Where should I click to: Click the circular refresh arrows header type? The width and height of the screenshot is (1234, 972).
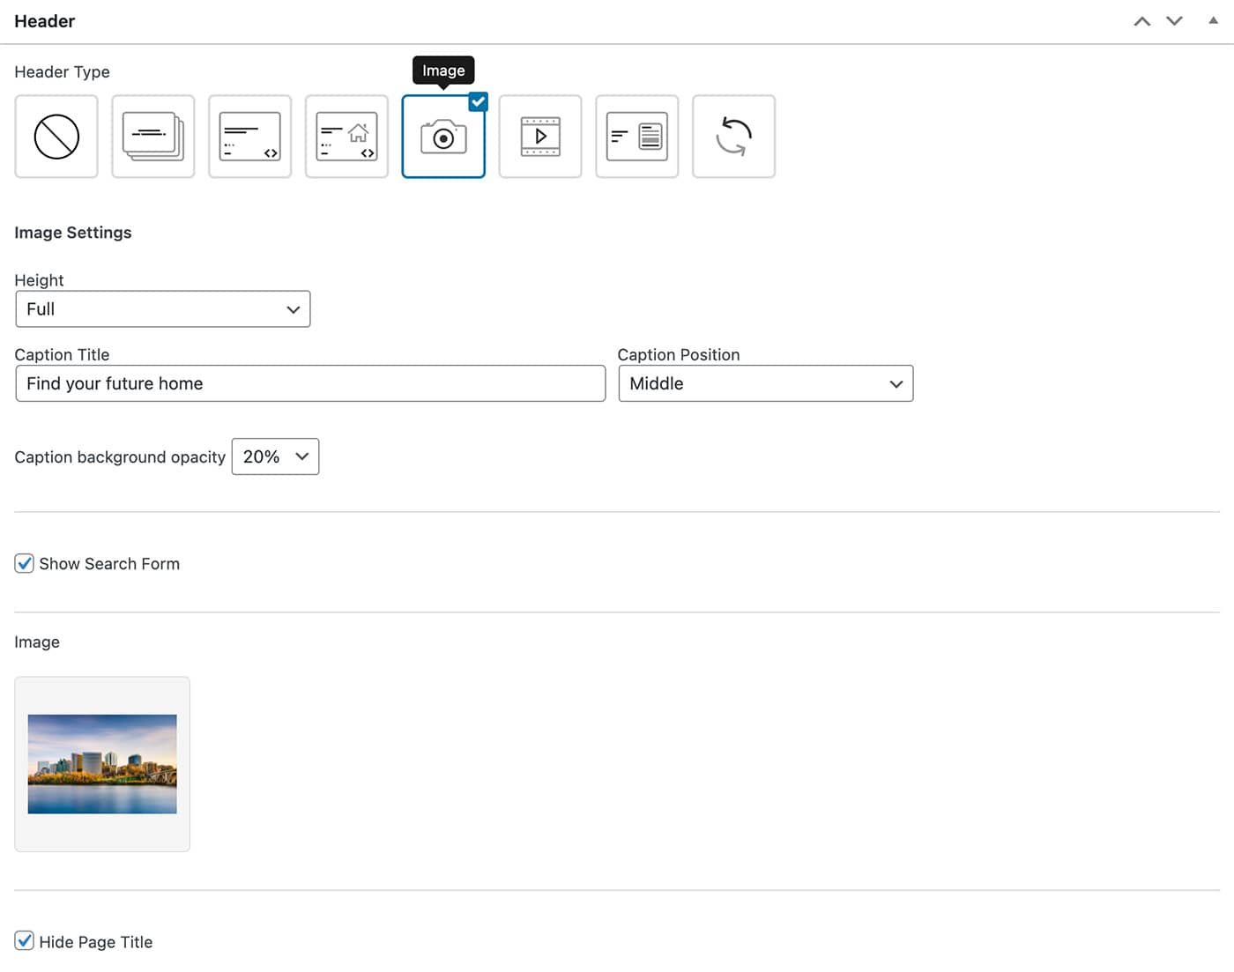point(733,137)
